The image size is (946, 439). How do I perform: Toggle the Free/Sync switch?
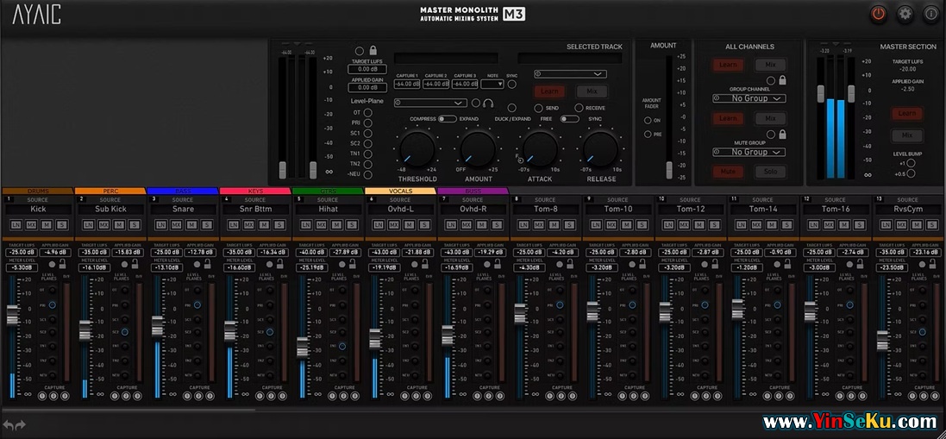pyautogui.click(x=569, y=119)
